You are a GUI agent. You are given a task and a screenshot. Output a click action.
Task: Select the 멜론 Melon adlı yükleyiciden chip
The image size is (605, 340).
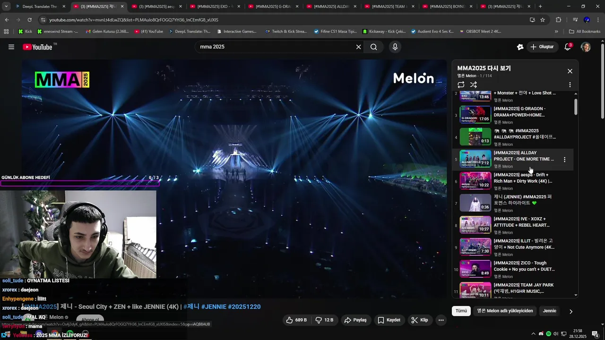[505, 311]
